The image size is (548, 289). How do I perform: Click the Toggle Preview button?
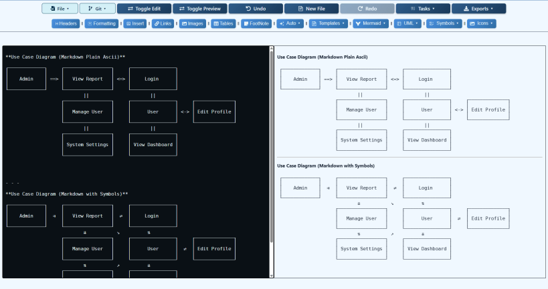(200, 9)
